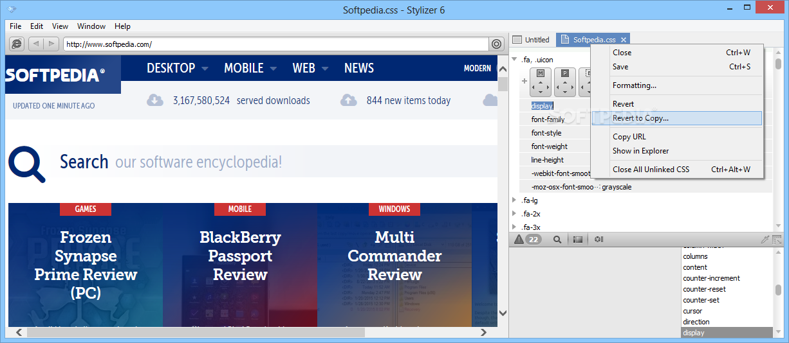Expand the .fa-3x rule
The width and height of the screenshot is (789, 343).
(514, 227)
